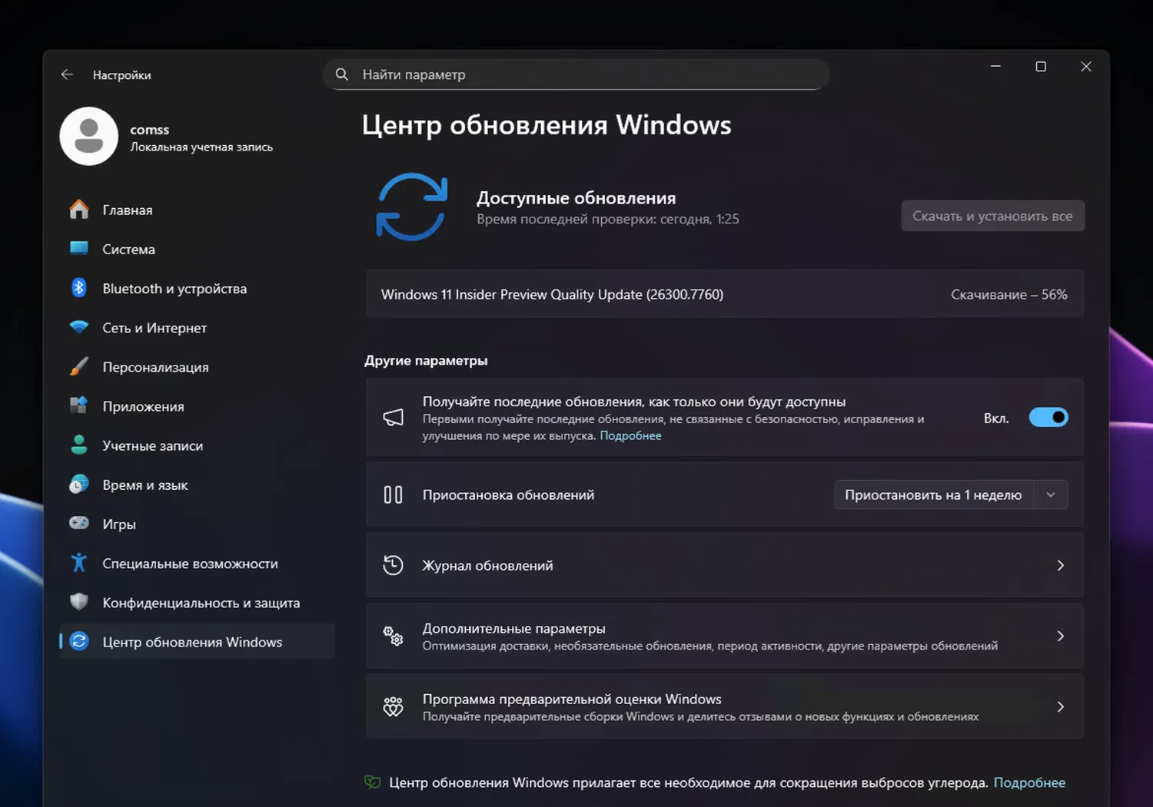
Task: Click the Подробнее link about carbon reduction
Action: click(1029, 782)
